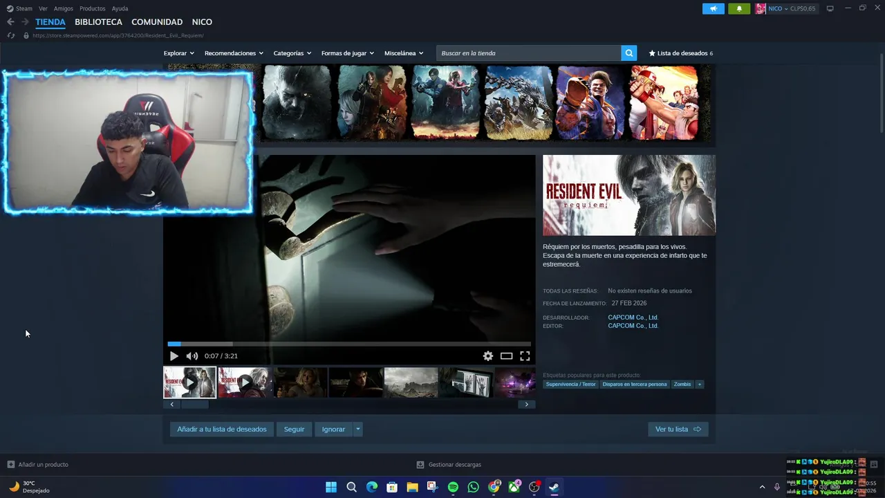Open the Productos menu

[93, 9]
